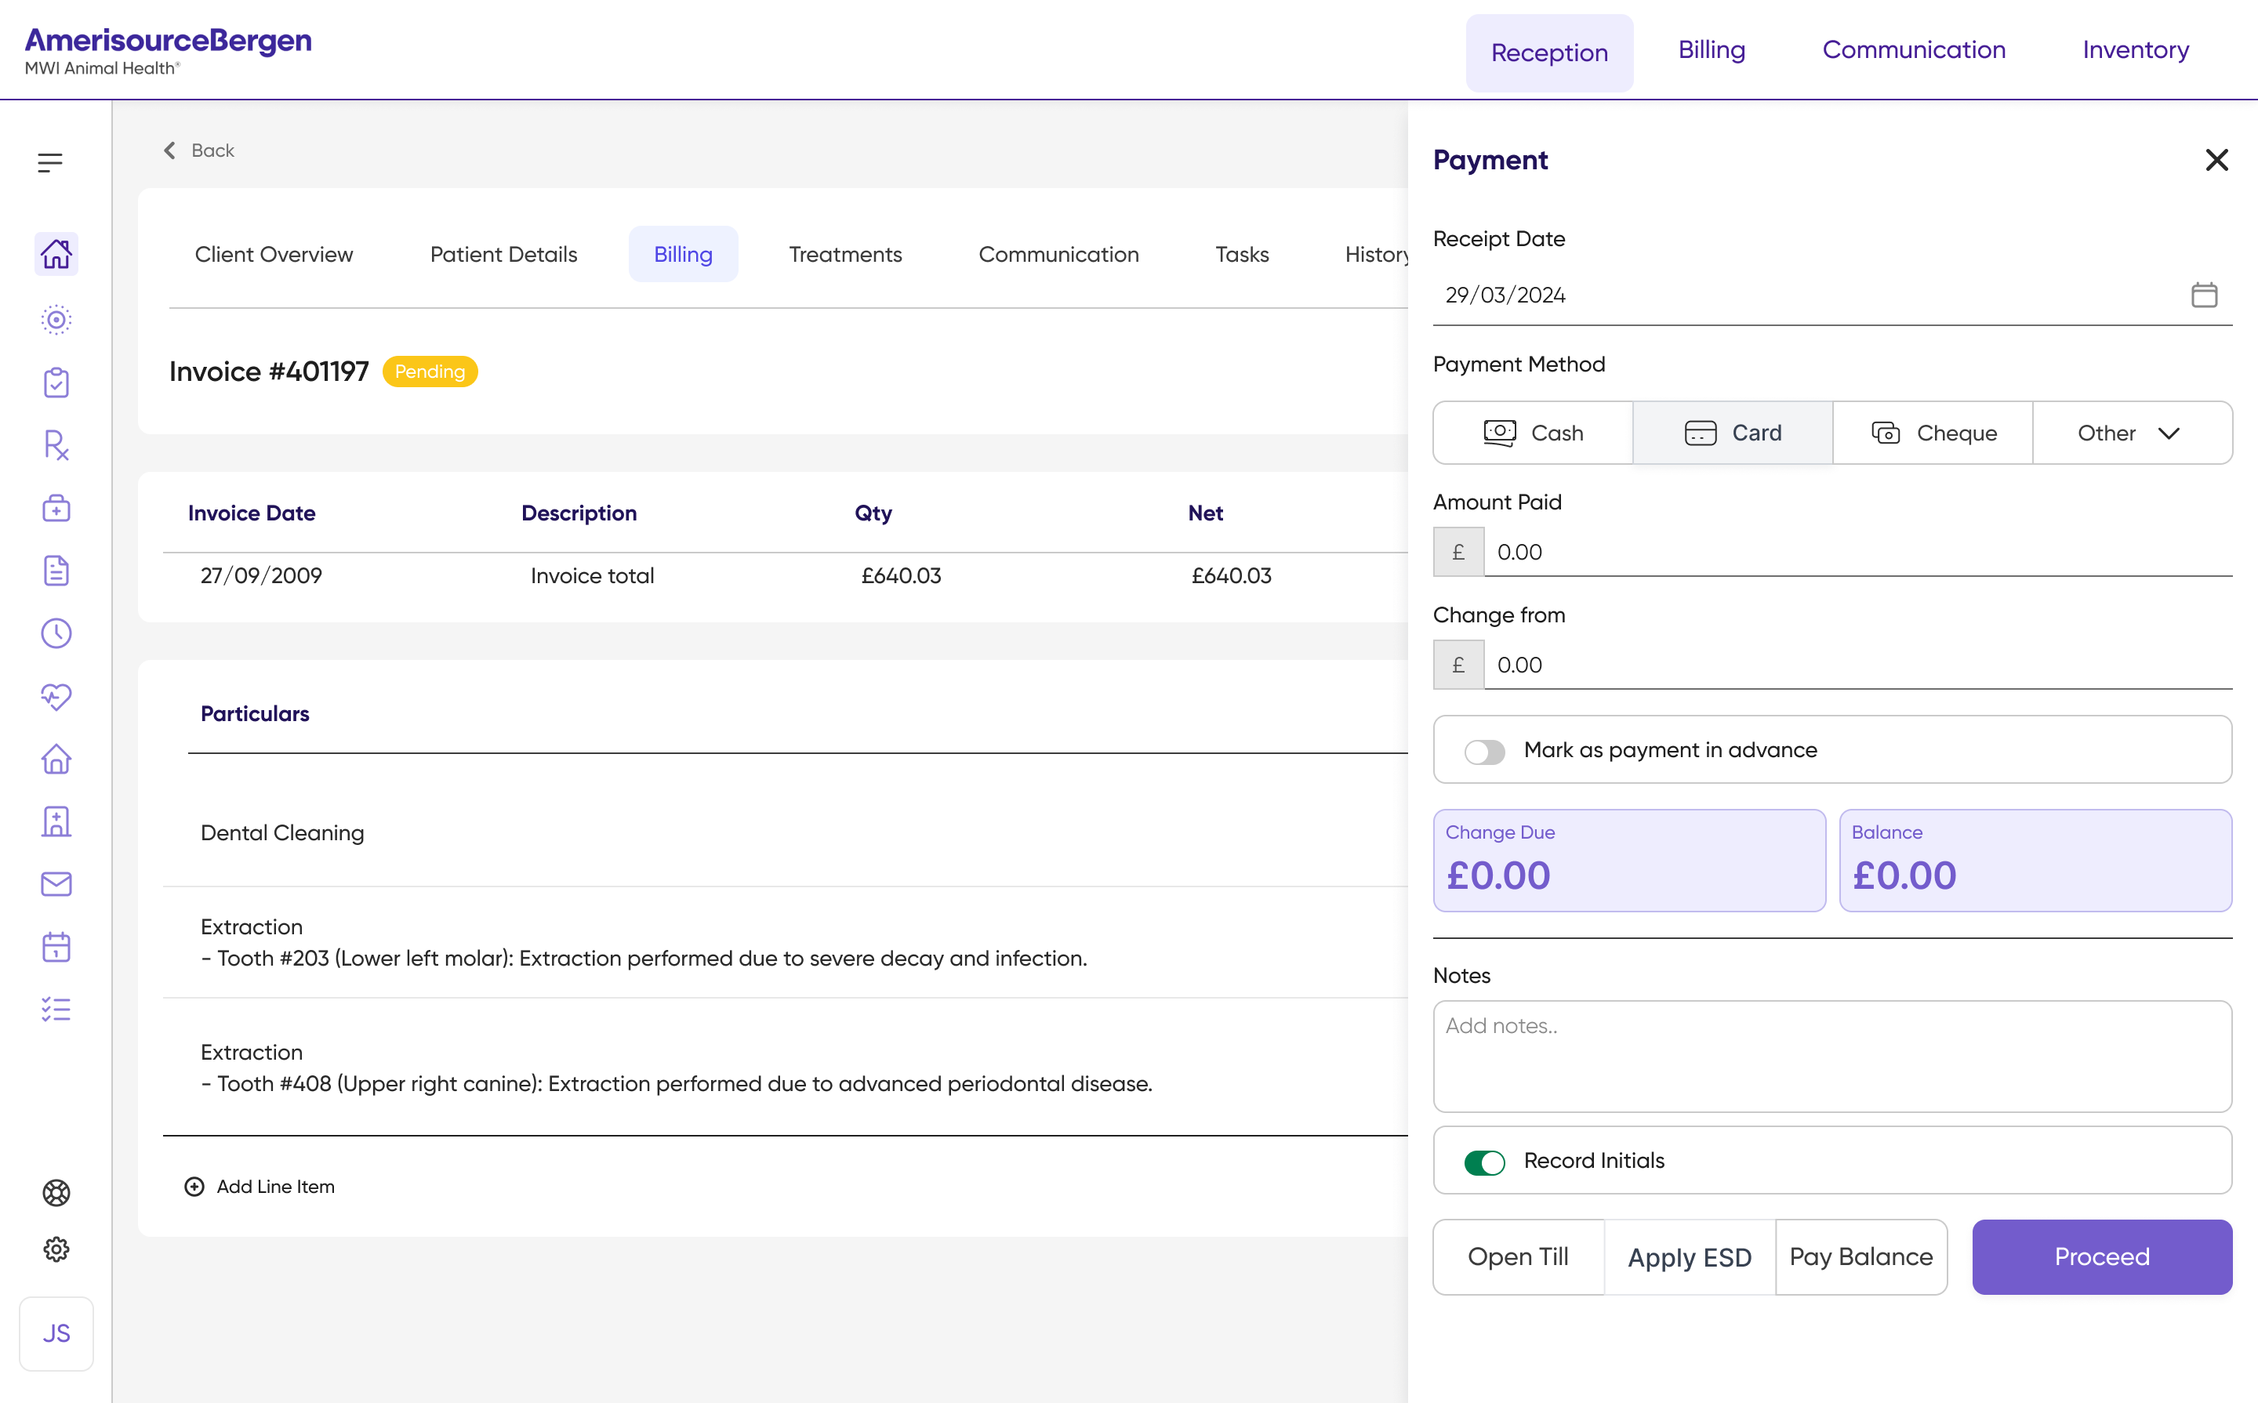Select Card as the payment method
This screenshot has height=1403, width=2258.
coord(1733,433)
